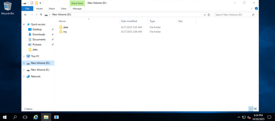Open the Properties quick access toolbar icon

pyautogui.click(x=32, y=3)
